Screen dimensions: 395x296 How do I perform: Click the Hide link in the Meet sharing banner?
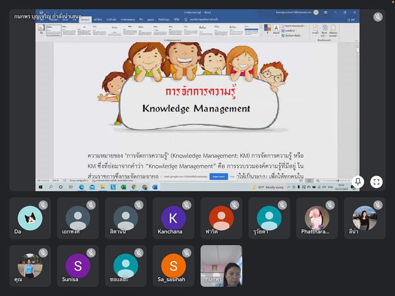[x=232, y=176]
